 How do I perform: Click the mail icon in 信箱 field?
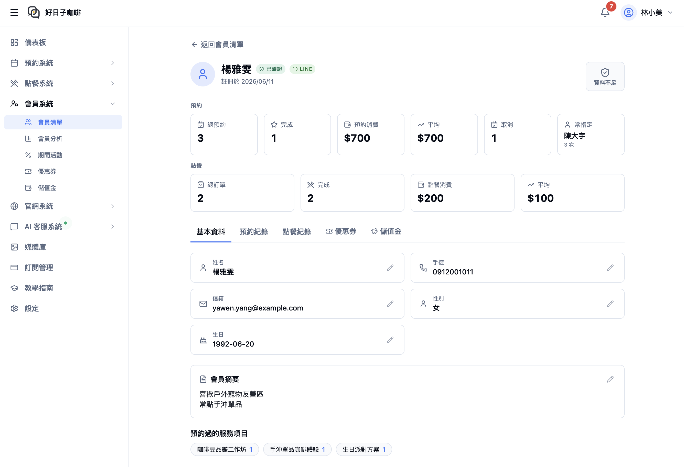203,304
